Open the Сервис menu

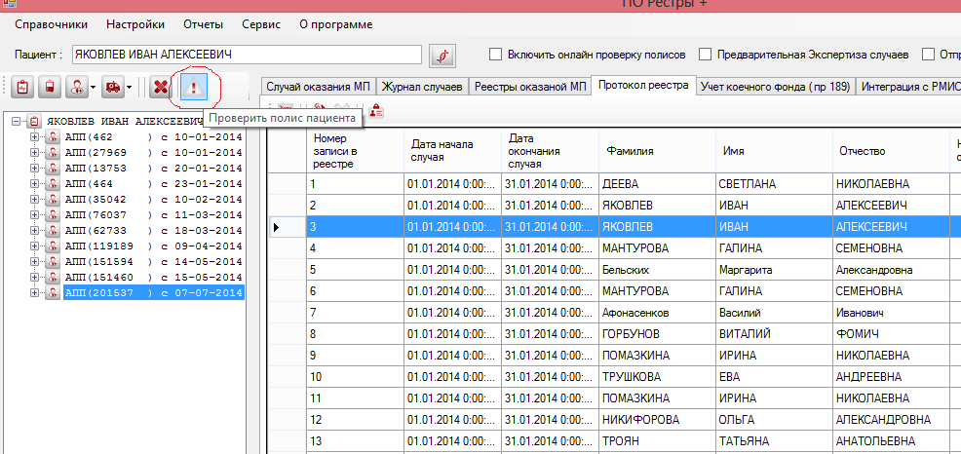[261, 24]
